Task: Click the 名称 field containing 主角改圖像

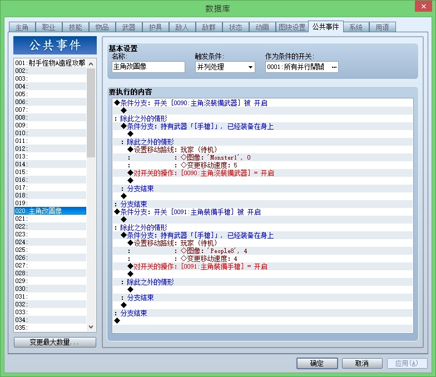Action: coord(148,67)
